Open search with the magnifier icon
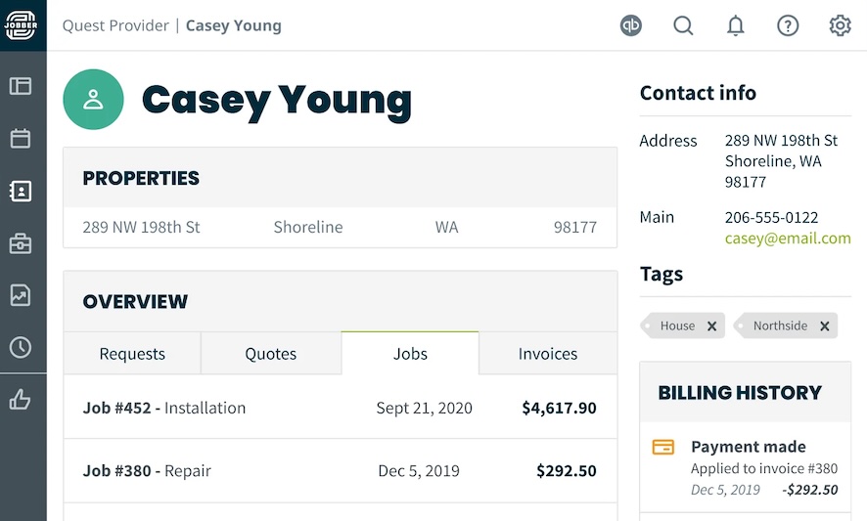Screen dimensions: 867x521 pos(683,26)
